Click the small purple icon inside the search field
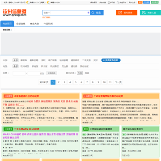Viewport: 161px width, 161px height. click(88, 13)
